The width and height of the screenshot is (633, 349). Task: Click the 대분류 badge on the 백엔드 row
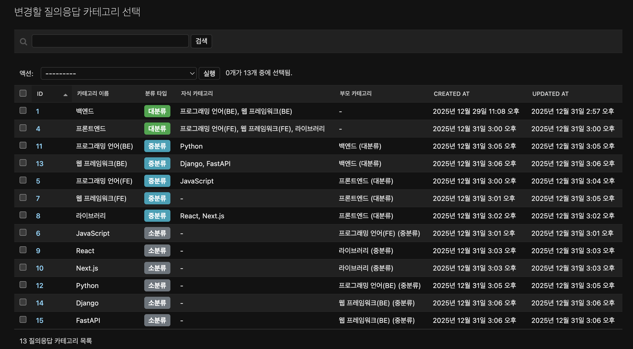pyautogui.click(x=157, y=111)
